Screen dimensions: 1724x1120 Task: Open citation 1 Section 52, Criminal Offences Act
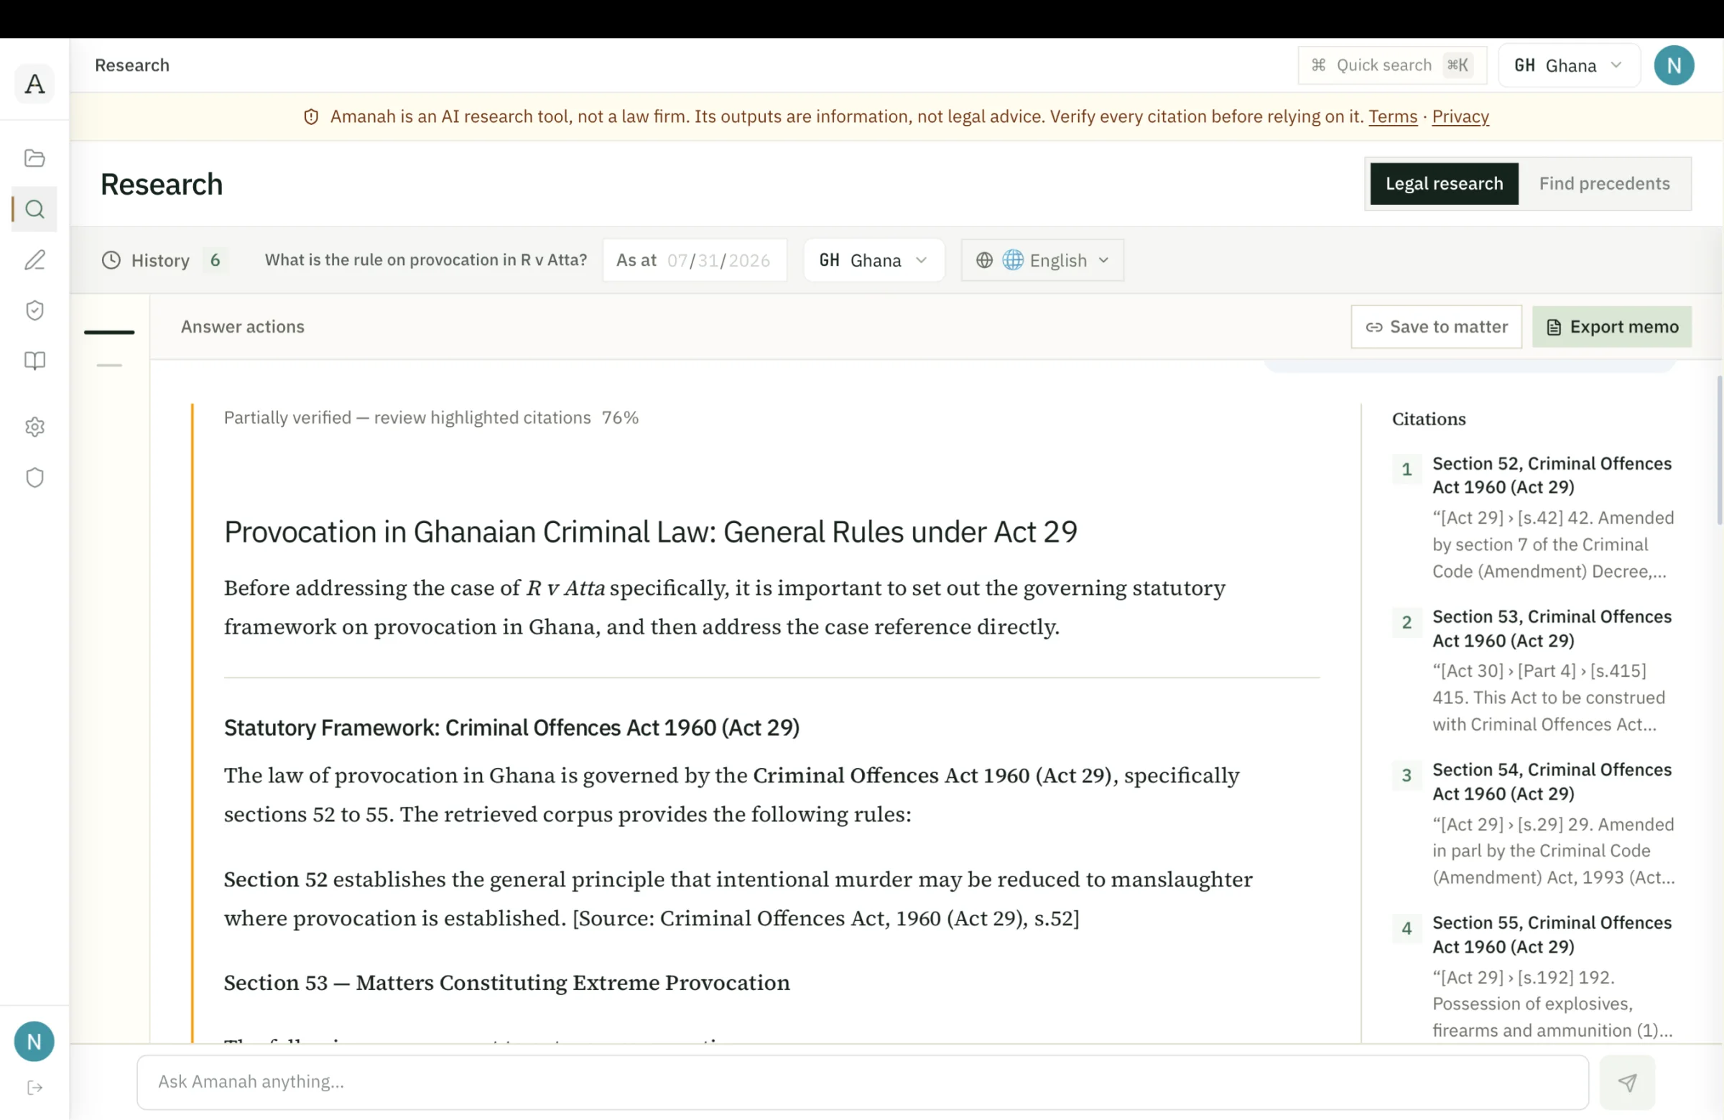1552,476
